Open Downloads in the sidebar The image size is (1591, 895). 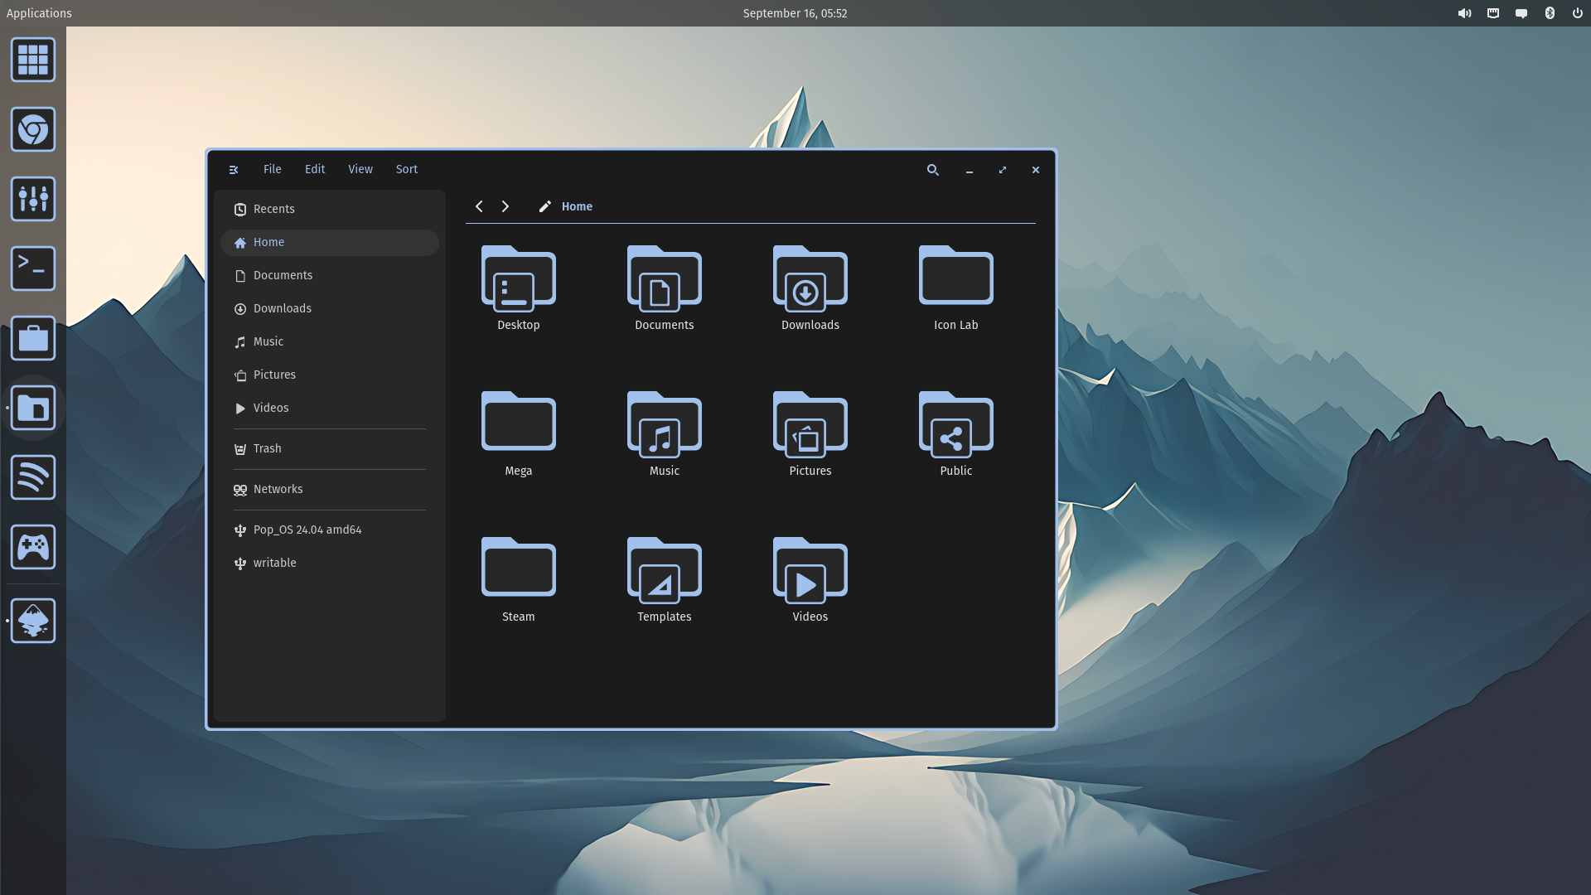330,308
